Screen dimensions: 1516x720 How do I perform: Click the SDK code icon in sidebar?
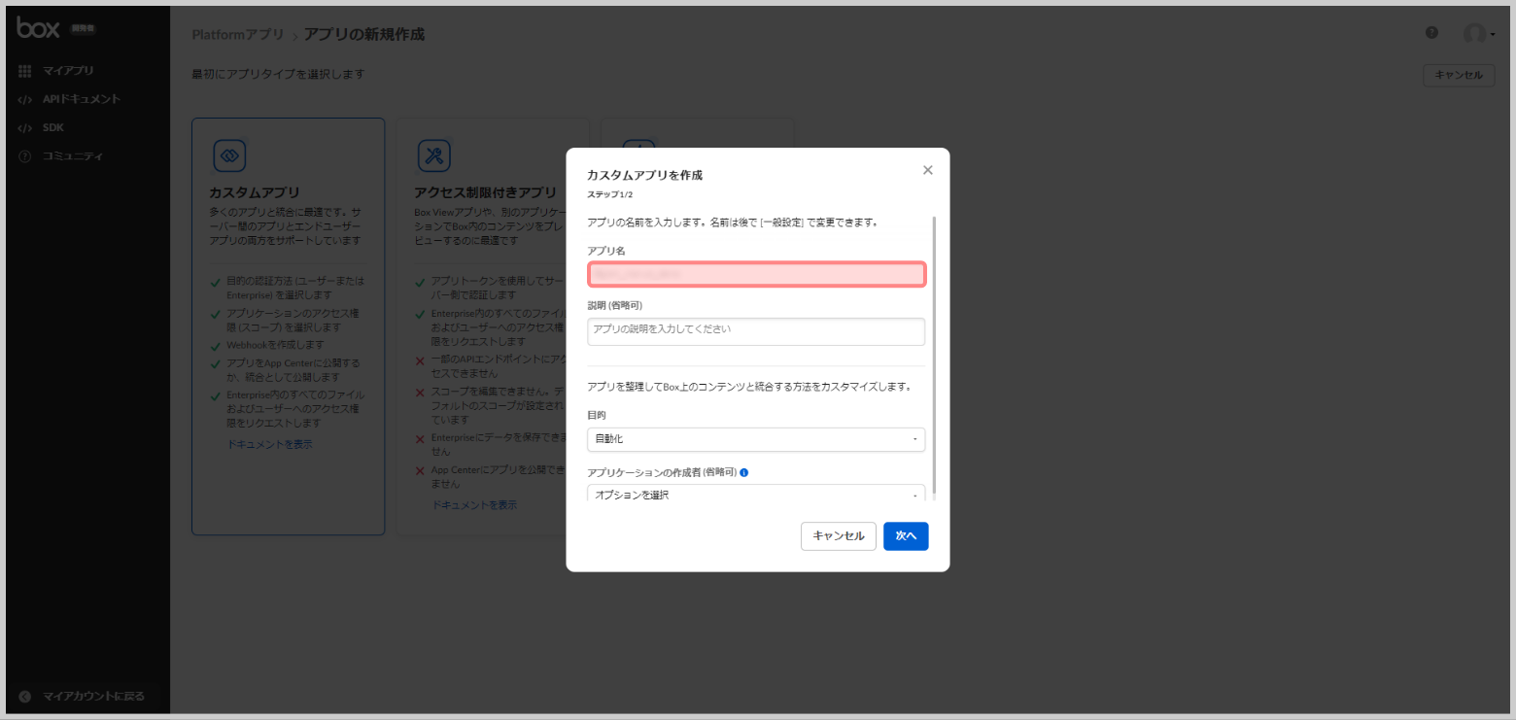(25, 127)
